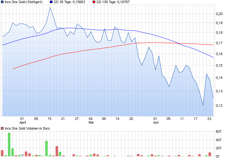Click the 20T volume axis label
This screenshot has width=228, height=159.
219,148
